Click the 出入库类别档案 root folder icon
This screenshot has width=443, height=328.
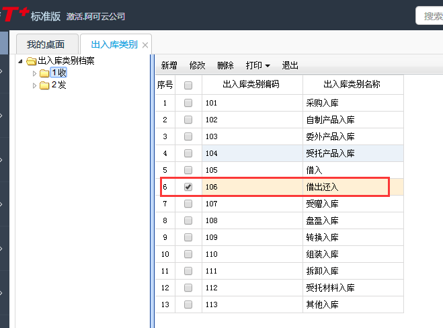click(x=31, y=61)
